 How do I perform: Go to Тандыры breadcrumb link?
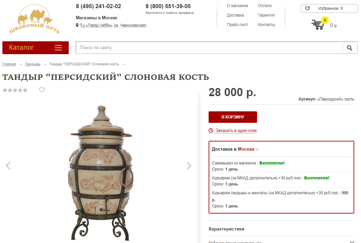click(x=33, y=64)
